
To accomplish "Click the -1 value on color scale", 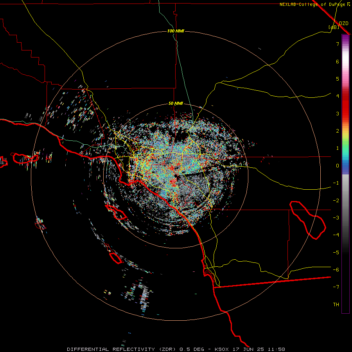I will click(x=336, y=183).
